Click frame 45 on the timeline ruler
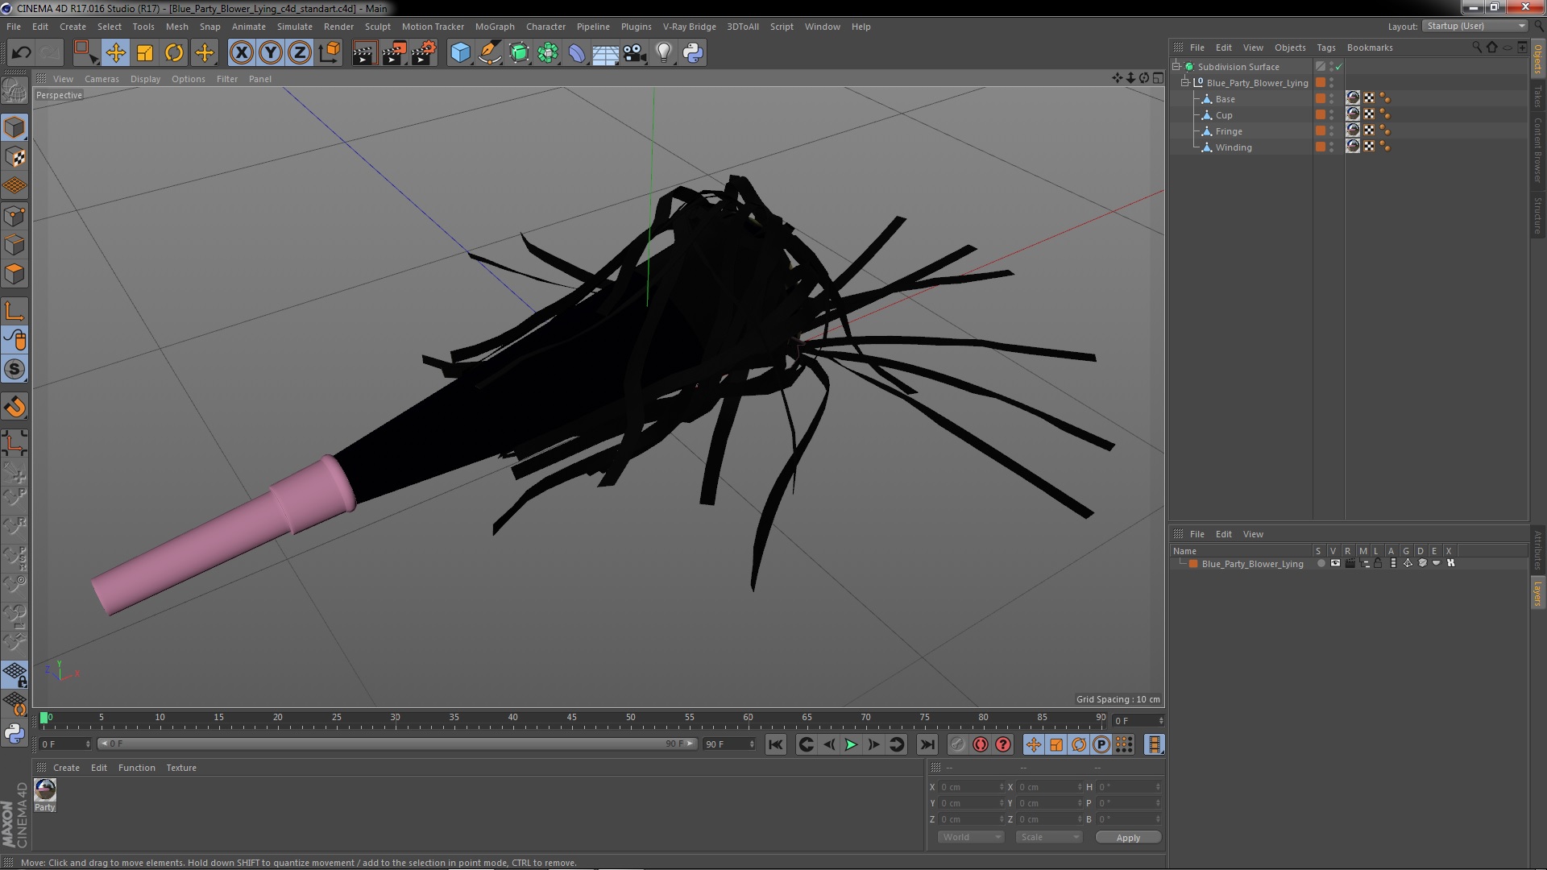This screenshot has width=1547, height=870. [571, 717]
